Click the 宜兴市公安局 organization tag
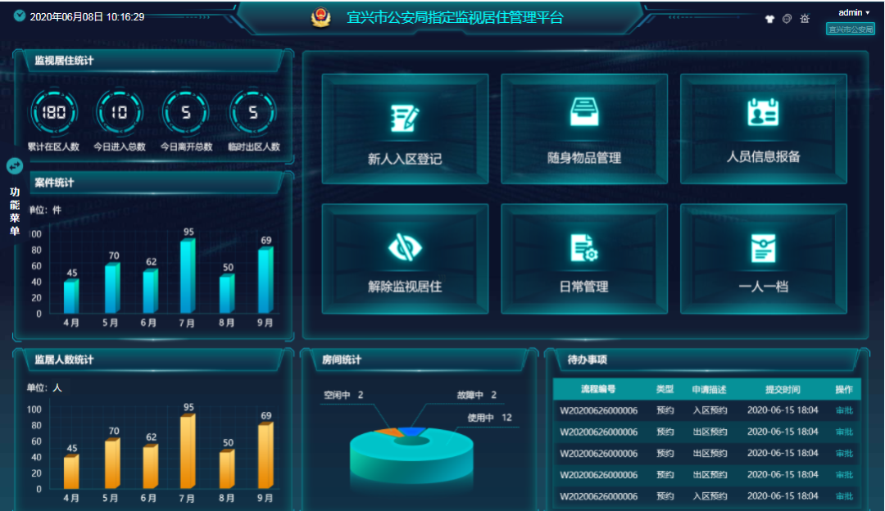 coord(850,29)
